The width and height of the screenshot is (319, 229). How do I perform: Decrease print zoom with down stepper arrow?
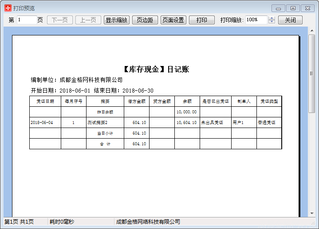click(x=272, y=22)
